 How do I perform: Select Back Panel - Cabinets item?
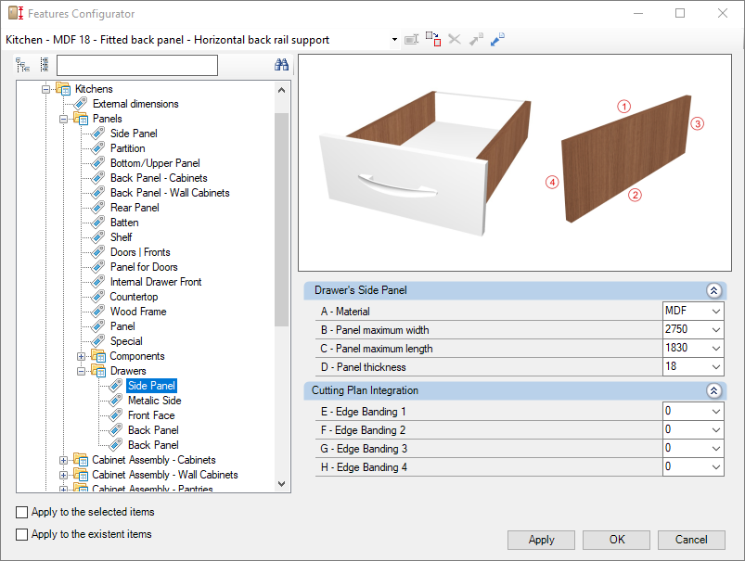159,178
